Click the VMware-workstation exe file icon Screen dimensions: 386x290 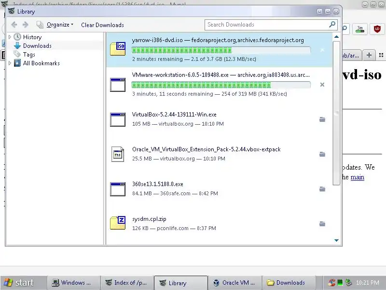point(118,85)
